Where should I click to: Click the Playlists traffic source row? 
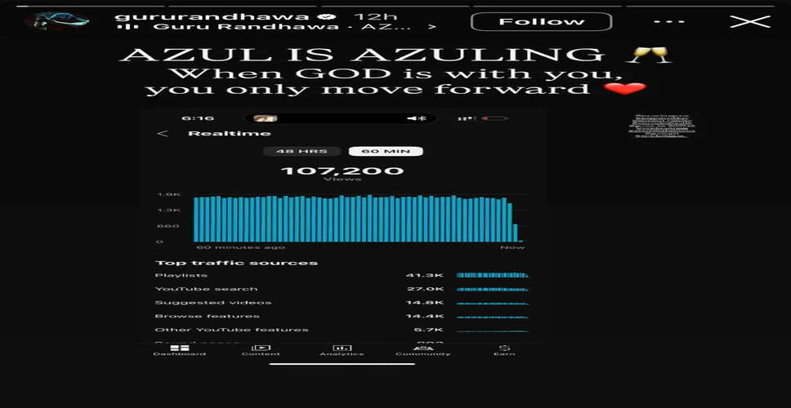click(342, 275)
